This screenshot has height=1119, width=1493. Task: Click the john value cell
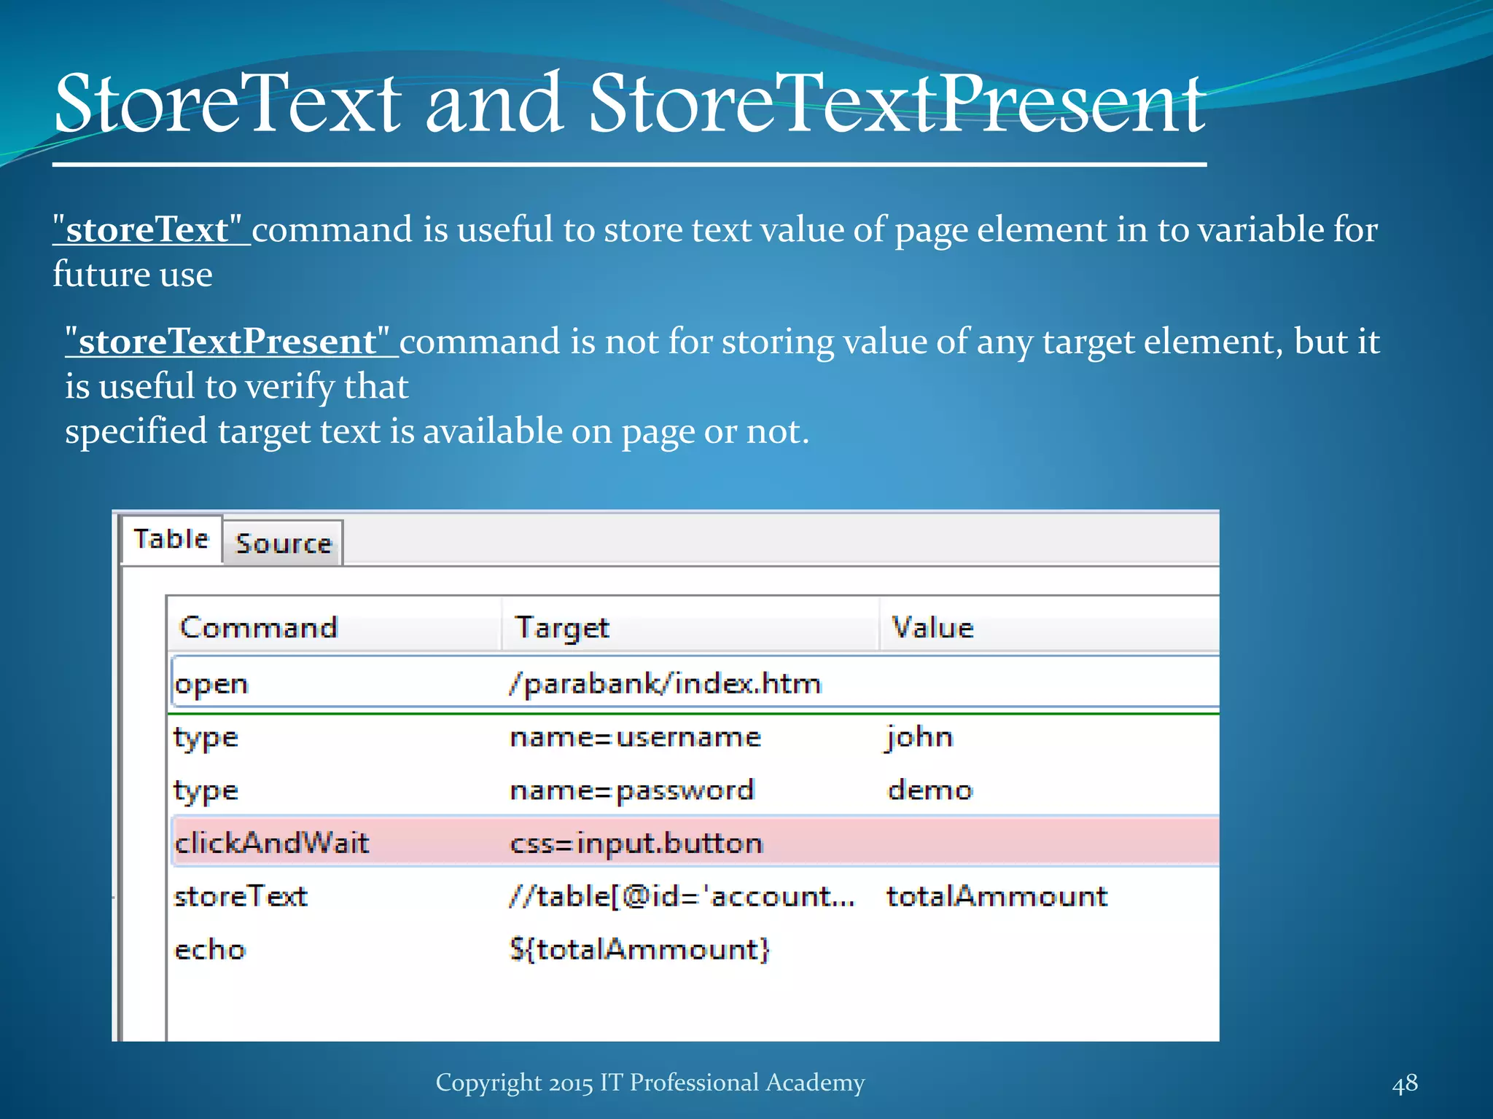tap(919, 737)
